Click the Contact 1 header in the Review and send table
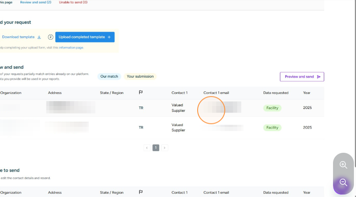Viewport: 356px width, 197px height. (x=180, y=93)
